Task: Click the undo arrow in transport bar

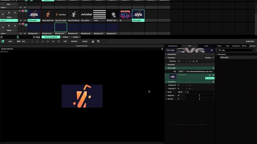Action: point(98,42)
